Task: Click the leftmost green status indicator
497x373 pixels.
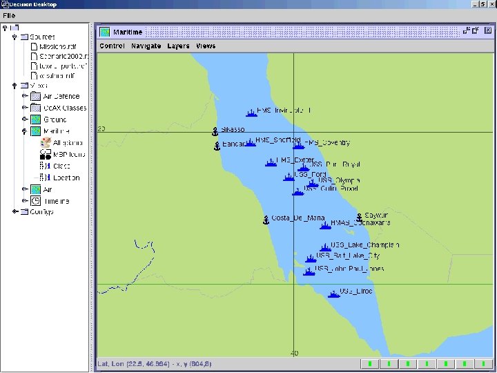Action: 370,364
